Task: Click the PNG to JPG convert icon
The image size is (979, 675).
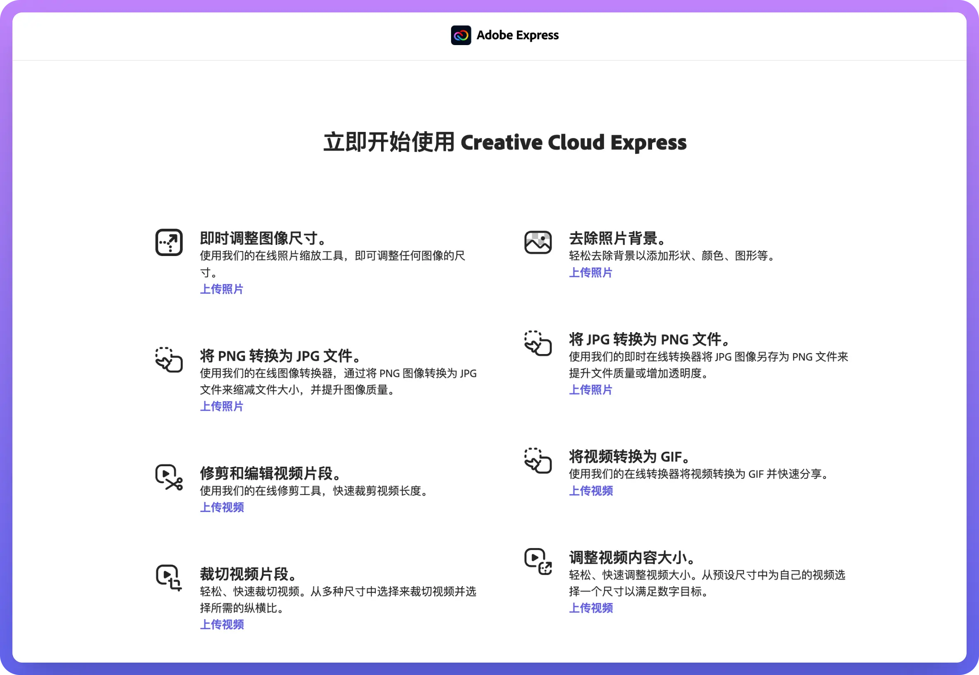Action: tap(169, 360)
